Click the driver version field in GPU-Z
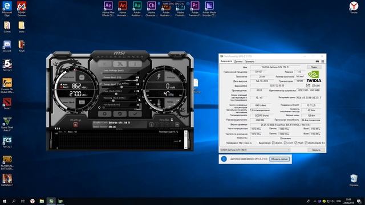 (286, 125)
